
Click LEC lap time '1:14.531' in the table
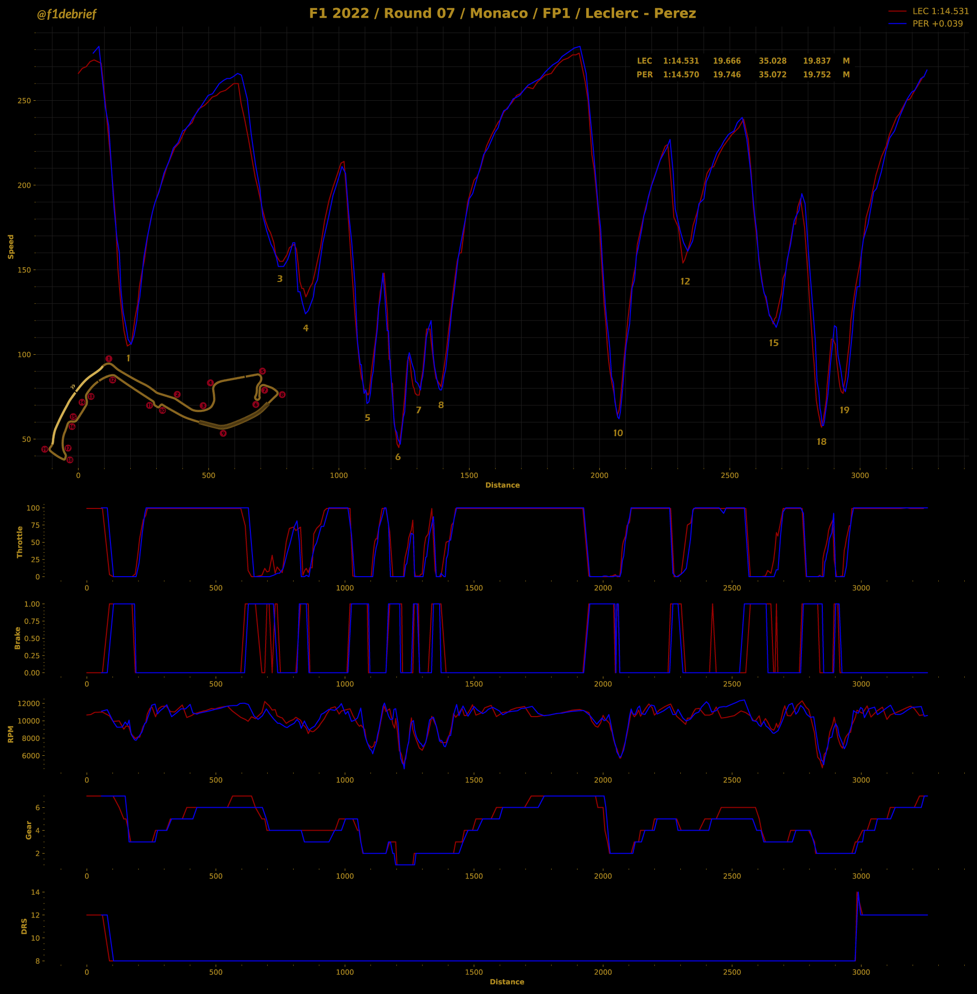[681, 61]
